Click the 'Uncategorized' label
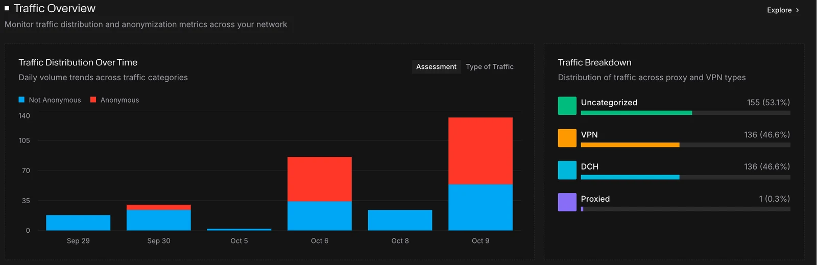The width and height of the screenshot is (817, 265). tap(609, 103)
